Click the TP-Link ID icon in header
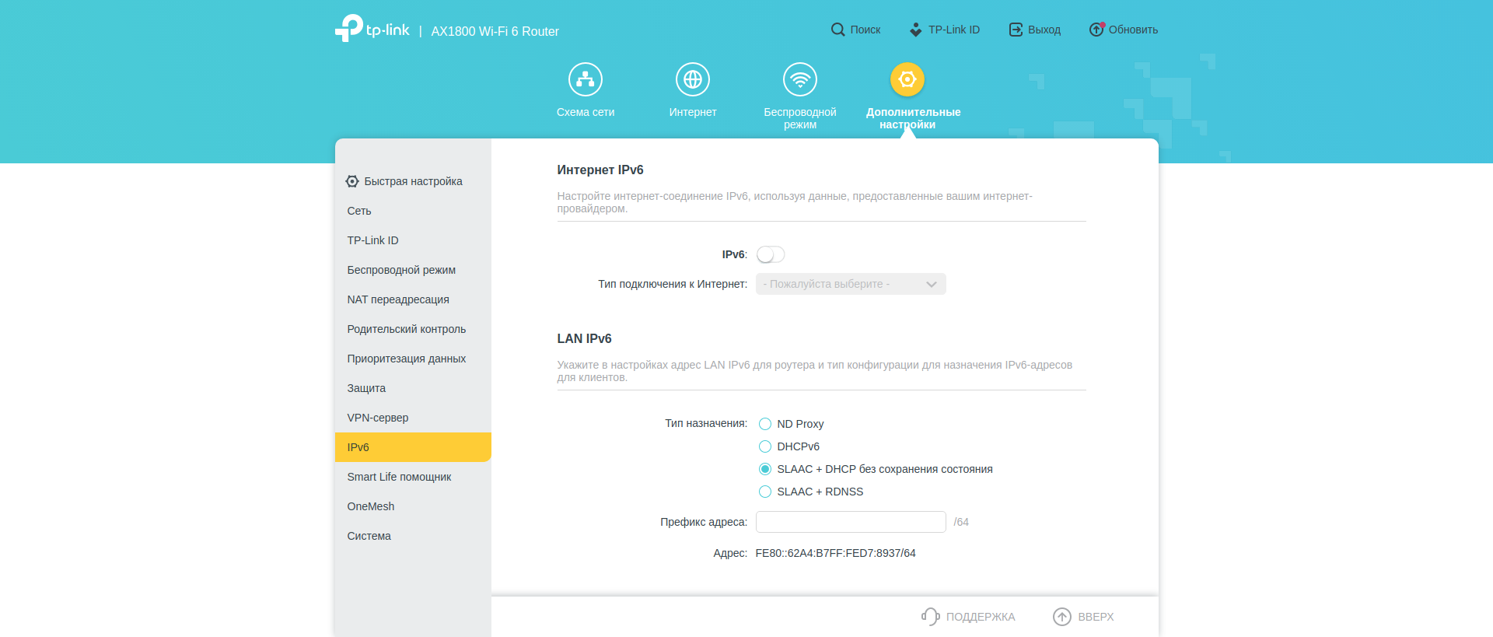The width and height of the screenshot is (1493, 637). [x=915, y=30]
